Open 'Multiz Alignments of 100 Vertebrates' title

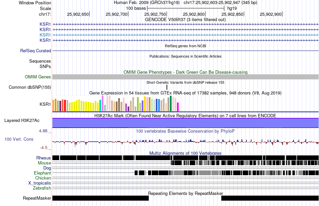click(185, 153)
